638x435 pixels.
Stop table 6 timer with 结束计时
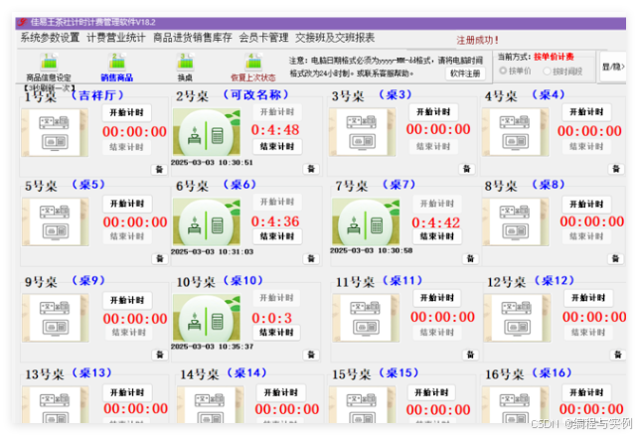pos(277,236)
